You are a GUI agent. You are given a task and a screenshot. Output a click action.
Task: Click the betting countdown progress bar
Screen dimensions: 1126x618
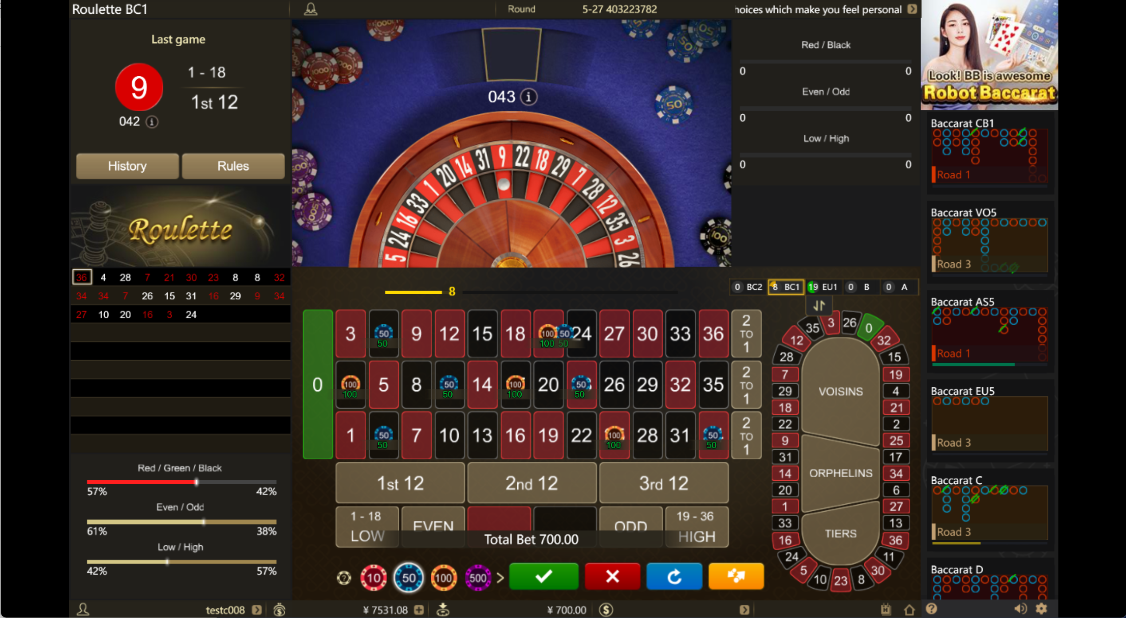click(x=531, y=292)
